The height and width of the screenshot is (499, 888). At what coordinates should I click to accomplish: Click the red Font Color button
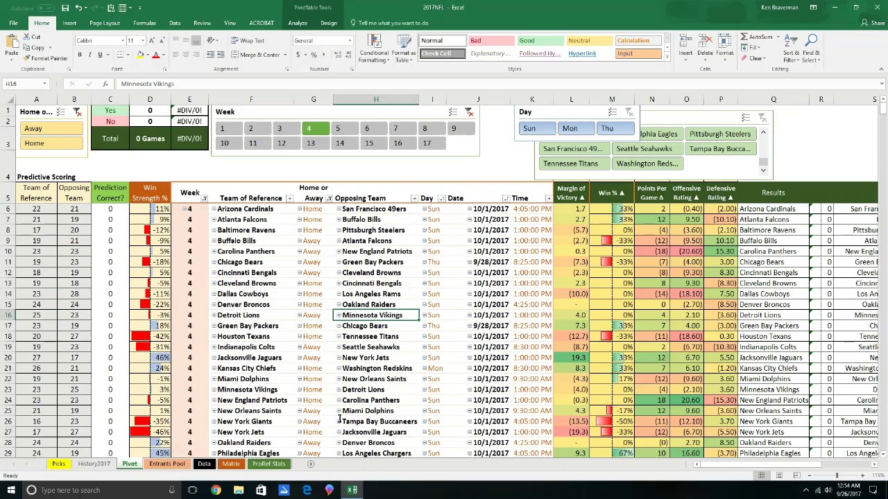pos(156,55)
